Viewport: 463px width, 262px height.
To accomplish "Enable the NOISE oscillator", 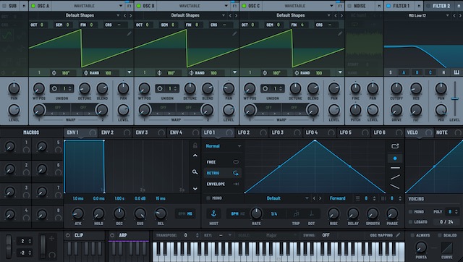I will tap(349, 6).
